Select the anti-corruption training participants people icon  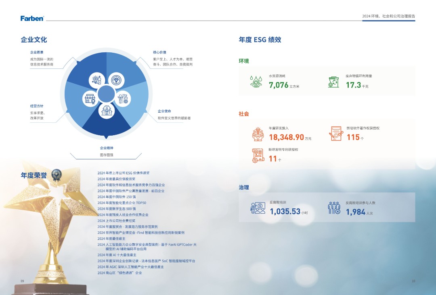tap(334, 208)
